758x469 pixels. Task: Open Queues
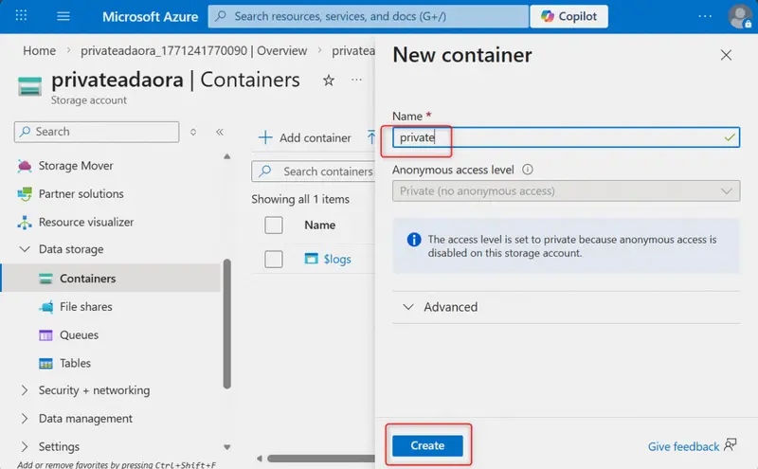pyautogui.click(x=79, y=335)
